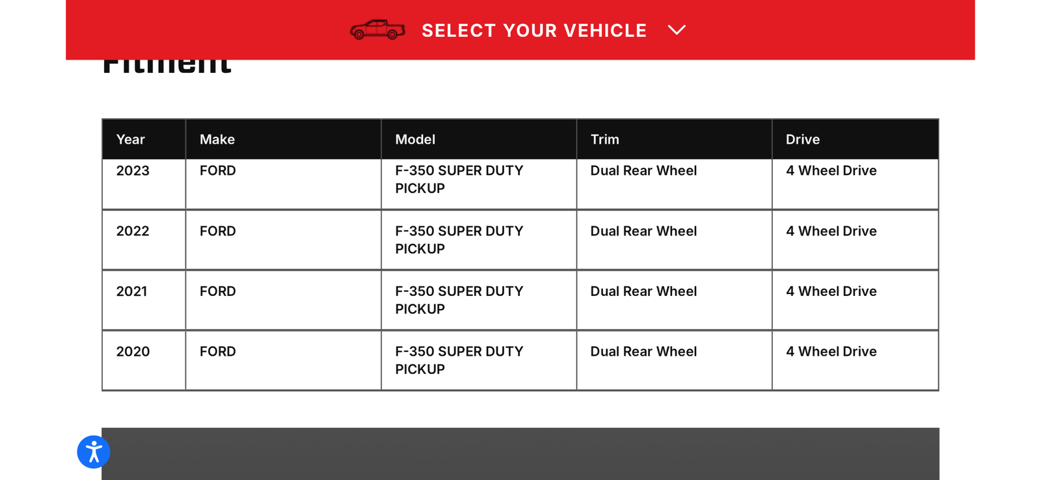Click Dual Rear Wheel in 2023 row
This screenshot has width=1041, height=480.
643,171
